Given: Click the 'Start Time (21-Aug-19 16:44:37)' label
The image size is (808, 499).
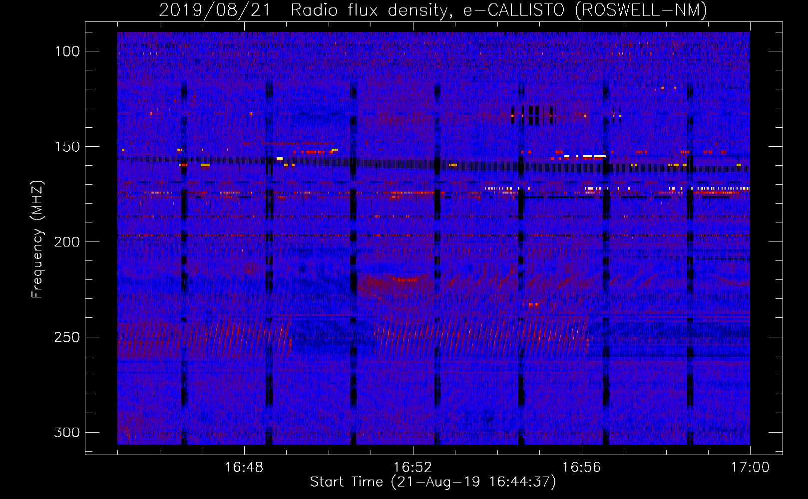Looking at the screenshot, I should tap(433, 482).
